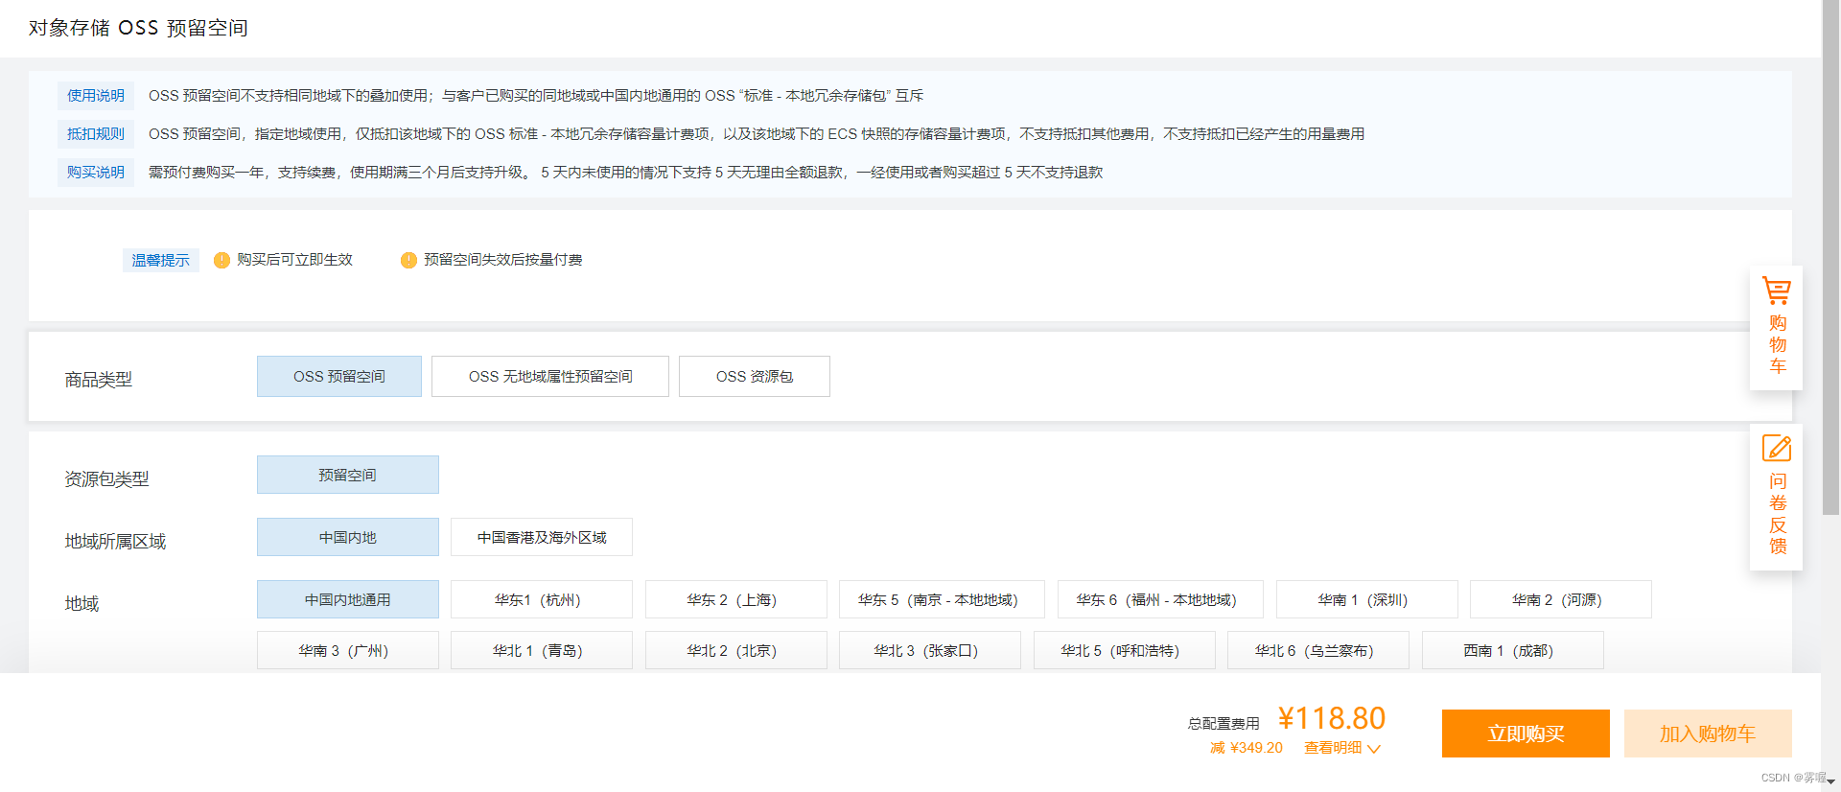Choose region 华东 2（上海）
The image size is (1841, 792).
(x=736, y=599)
